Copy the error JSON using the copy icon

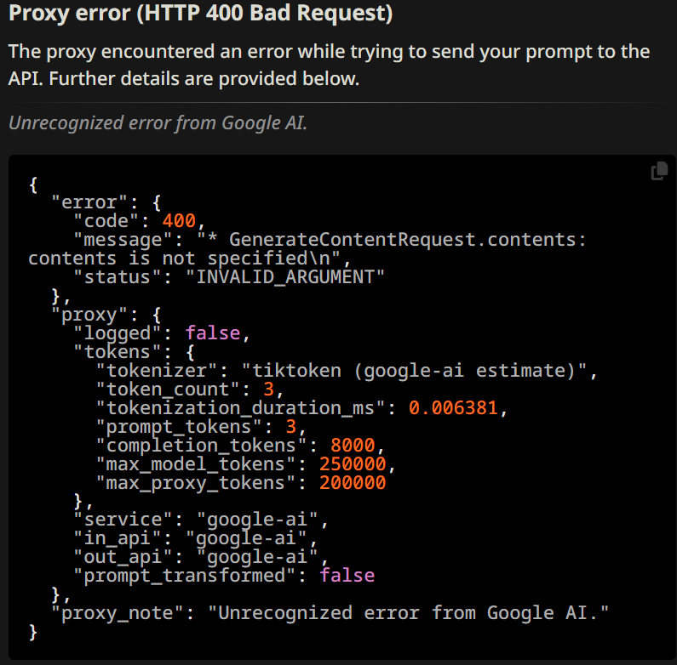pos(658,171)
